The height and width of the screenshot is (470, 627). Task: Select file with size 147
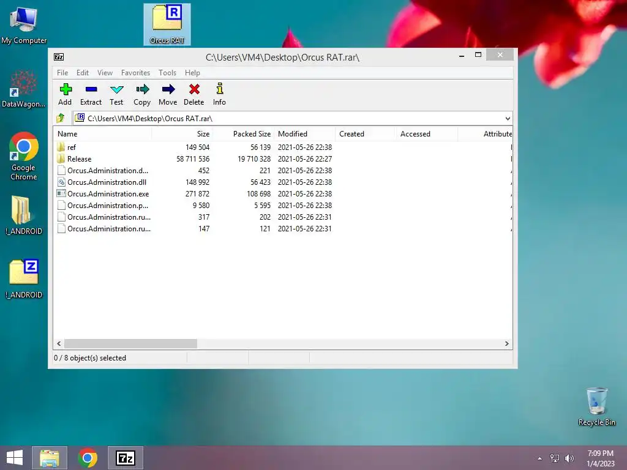[x=283, y=229]
